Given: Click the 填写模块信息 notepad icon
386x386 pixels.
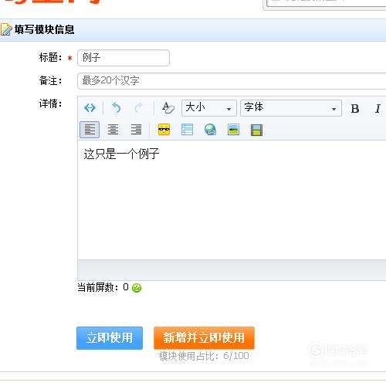Looking at the screenshot, I should tap(6, 29).
